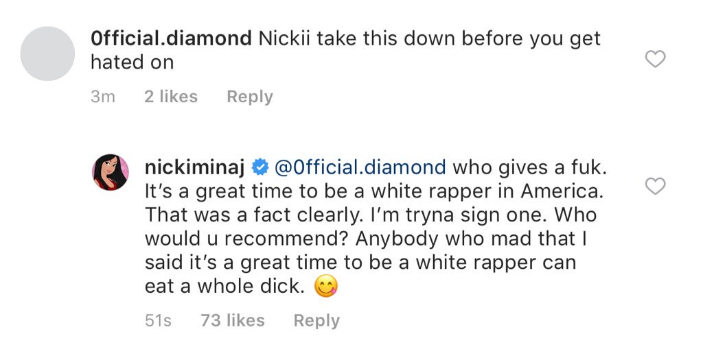This screenshot has width=703, height=360.
Task: Open the gray avatar of 0fficial.diamond
Action: 47,53
